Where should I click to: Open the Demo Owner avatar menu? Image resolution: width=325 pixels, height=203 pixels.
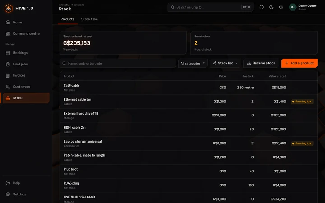click(292, 7)
